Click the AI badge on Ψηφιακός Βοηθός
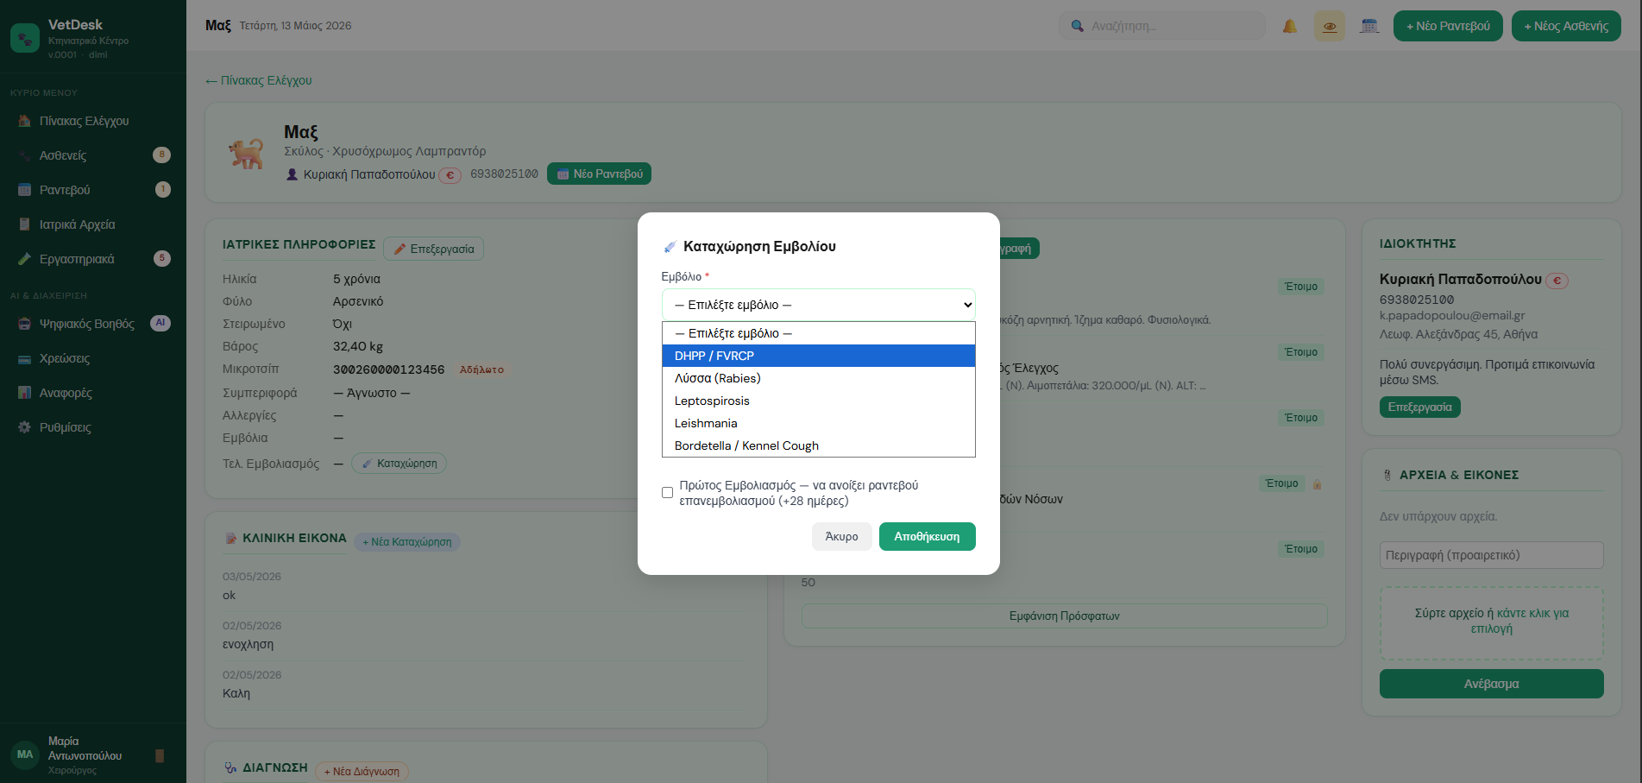 [160, 323]
